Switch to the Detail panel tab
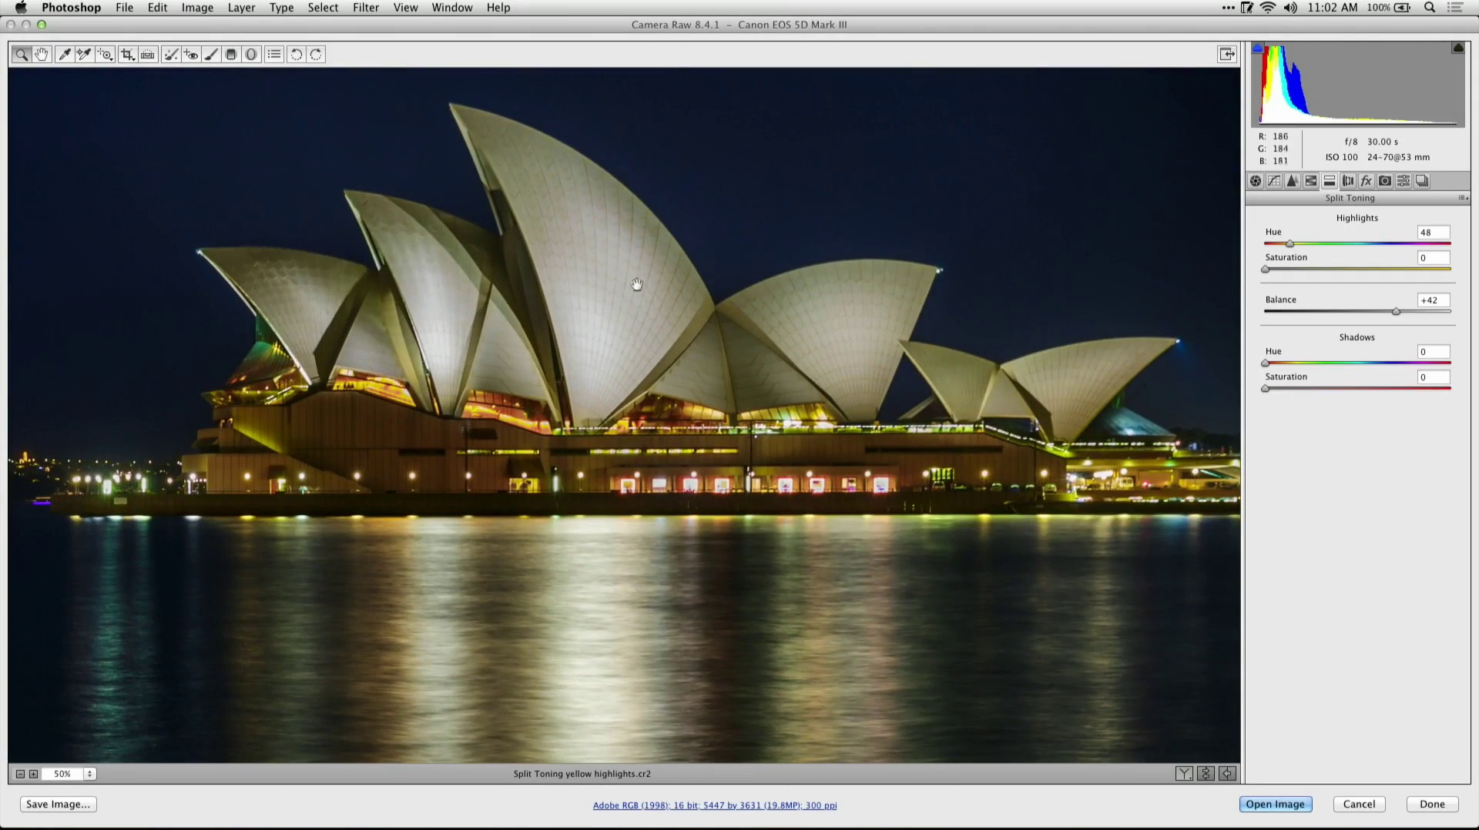This screenshot has height=830, width=1479. pyautogui.click(x=1293, y=181)
